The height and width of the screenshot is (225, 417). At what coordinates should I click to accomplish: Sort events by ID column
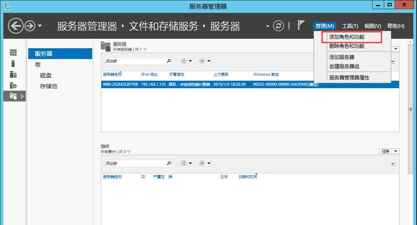pyautogui.click(x=143, y=177)
